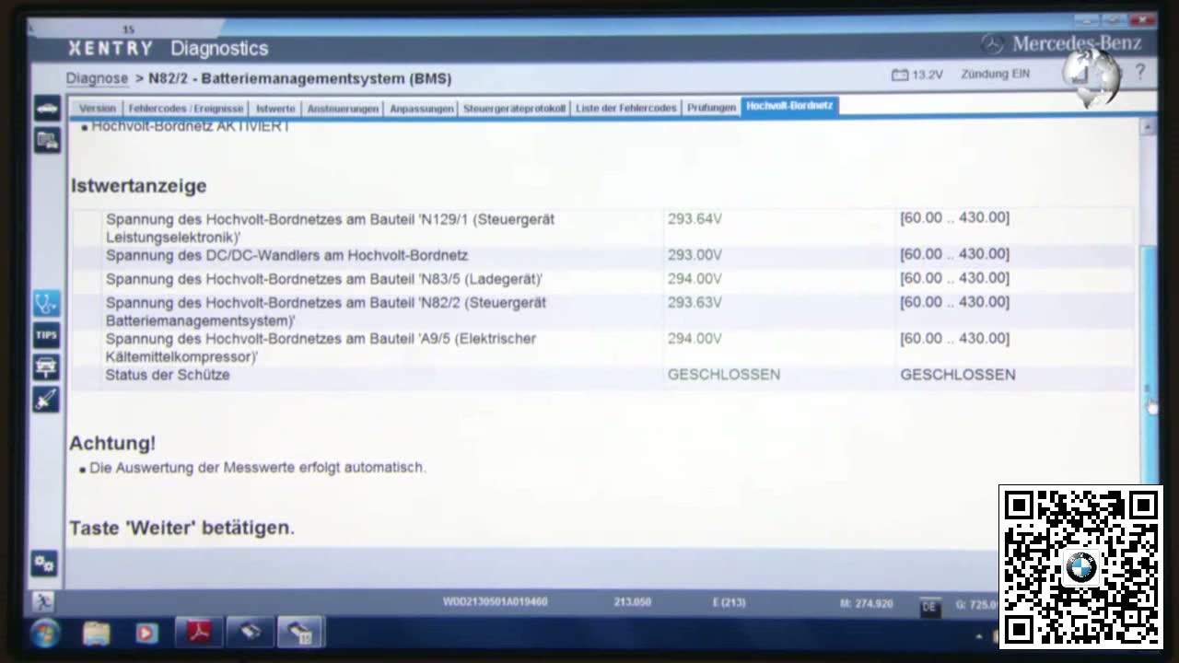
Task: Click the '213.050' model code in status bar
Action: [633, 602]
